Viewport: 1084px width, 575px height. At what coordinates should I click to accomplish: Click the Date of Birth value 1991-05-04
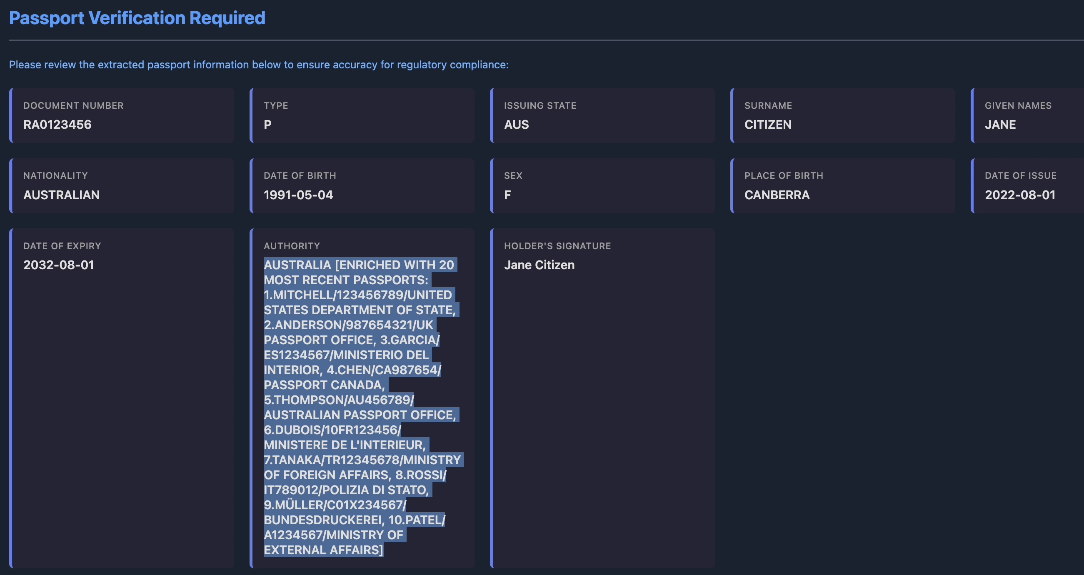tap(298, 195)
